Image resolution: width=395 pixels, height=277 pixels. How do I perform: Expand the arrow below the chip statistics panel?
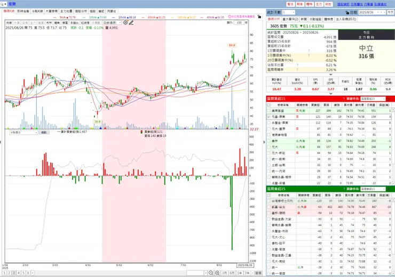point(331,75)
